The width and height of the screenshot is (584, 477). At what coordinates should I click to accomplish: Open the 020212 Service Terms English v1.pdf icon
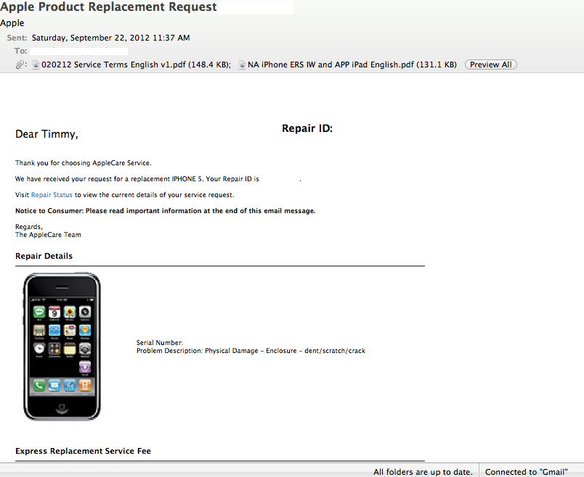[36, 65]
